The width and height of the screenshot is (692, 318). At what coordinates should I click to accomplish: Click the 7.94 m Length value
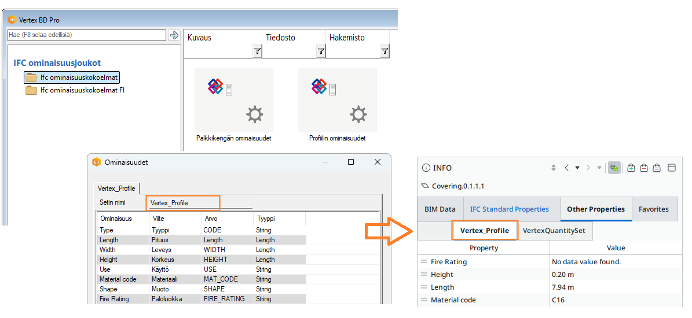click(x=563, y=287)
